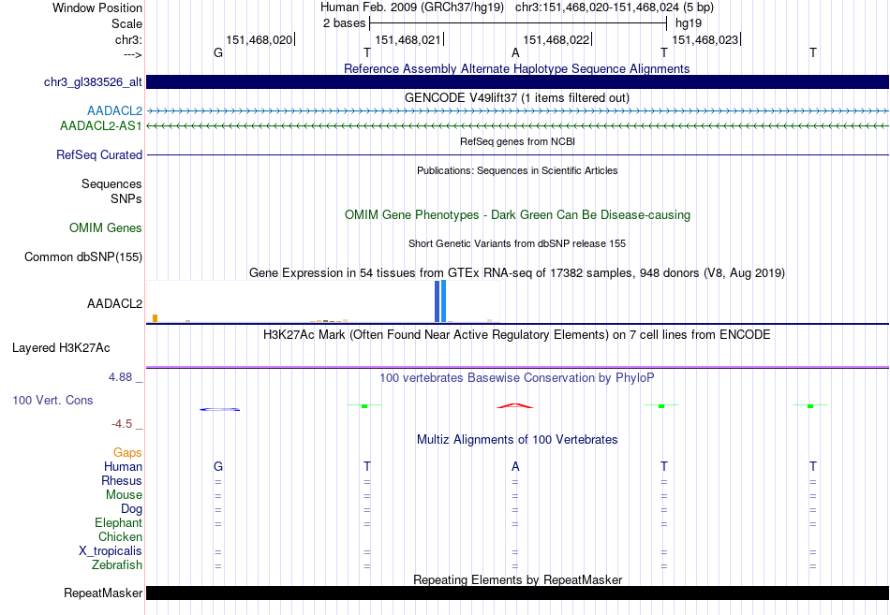
Task: Click the orange GTEx expression bar
Action: pos(155,318)
